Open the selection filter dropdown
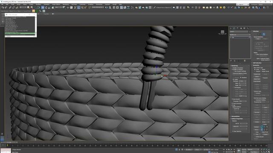Viewport: 273px width, 153px height. point(23,8)
